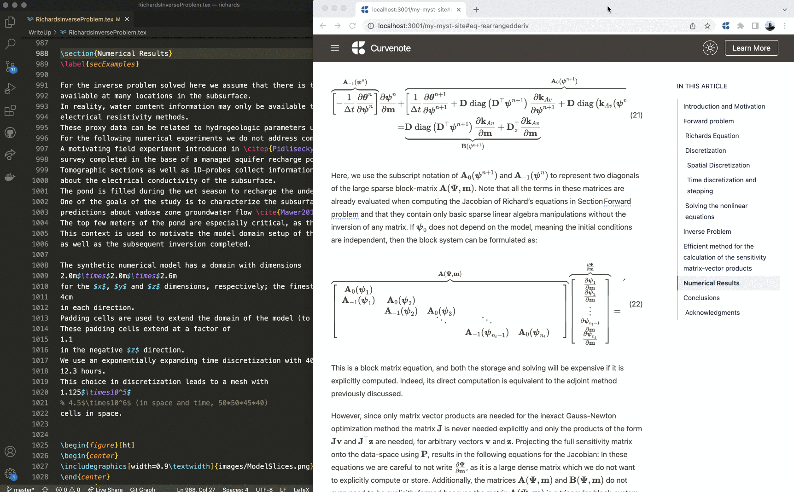Open the Manage gear in VS Code
This screenshot has height=492, width=794.
click(x=10, y=474)
